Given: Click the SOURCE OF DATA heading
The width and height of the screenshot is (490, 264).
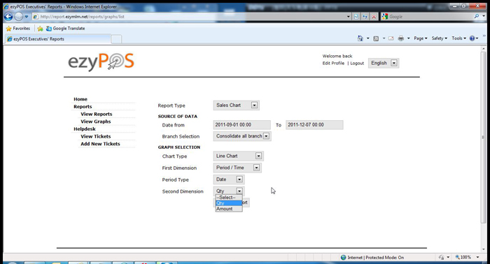Looking at the screenshot, I should click(178, 116).
